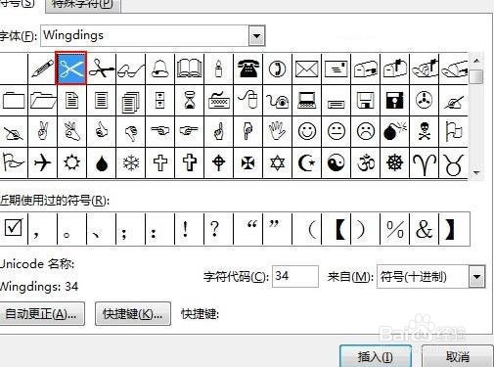494x367 pixels.
Task: Select the keyboard symbol
Action: coord(218,100)
